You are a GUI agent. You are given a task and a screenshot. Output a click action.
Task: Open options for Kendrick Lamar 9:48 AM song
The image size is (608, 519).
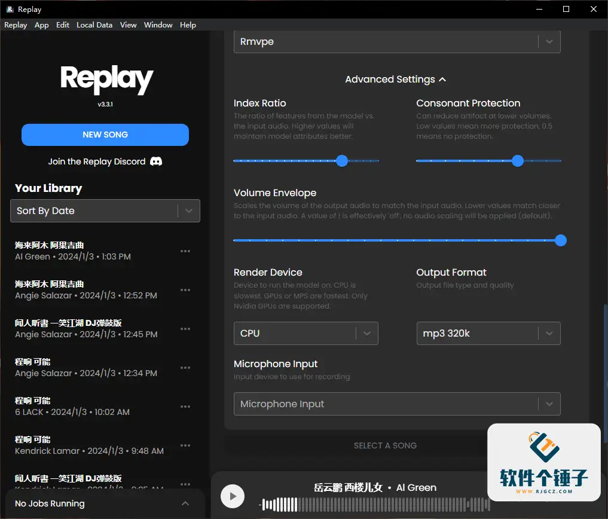[x=185, y=445]
